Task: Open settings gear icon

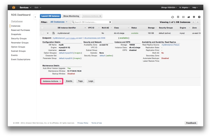Action: [x=194, y=17]
